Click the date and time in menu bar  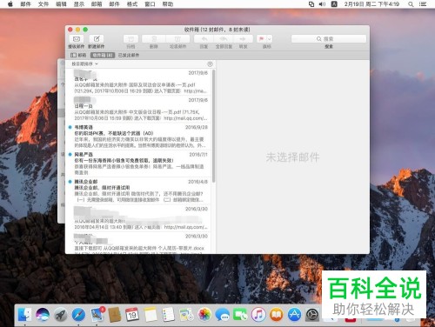tap(371, 4)
